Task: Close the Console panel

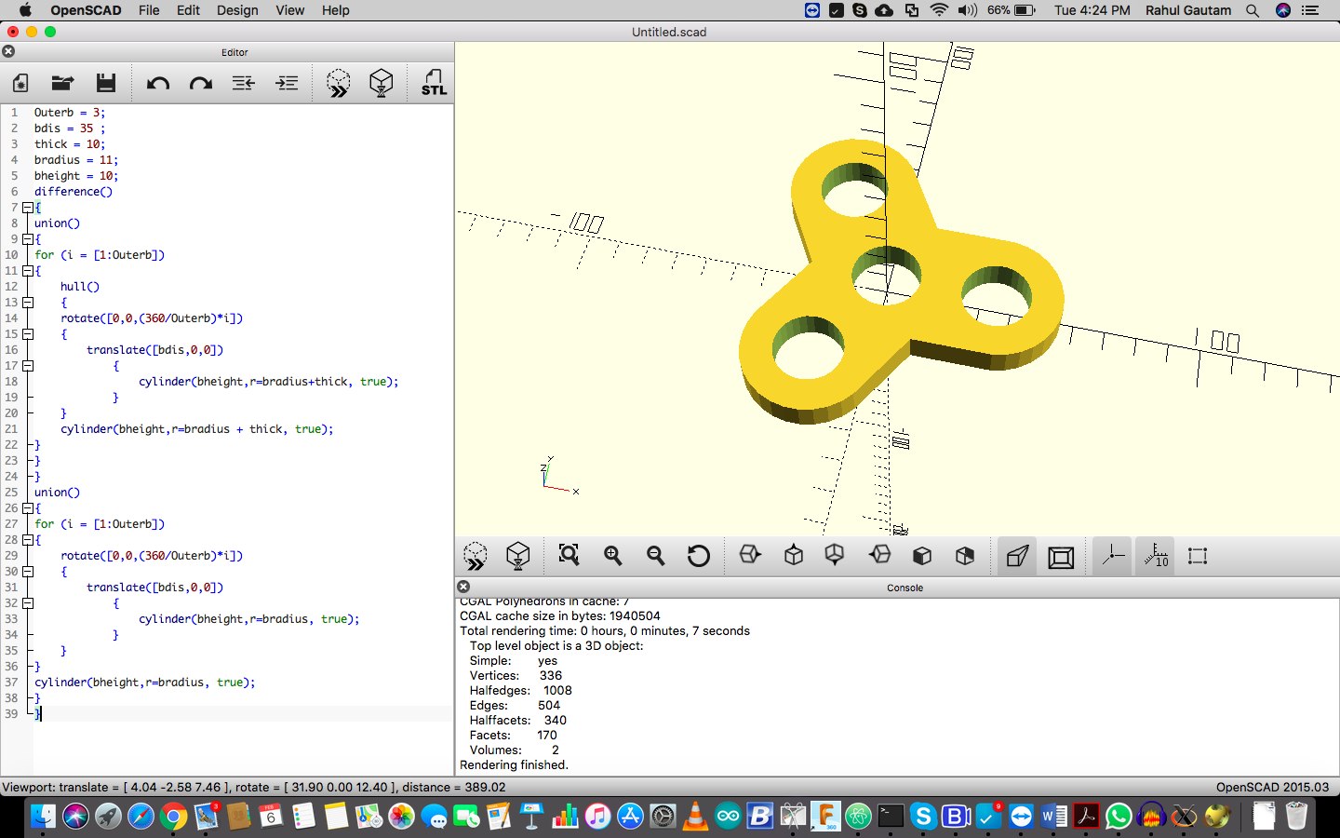Action: (x=463, y=587)
